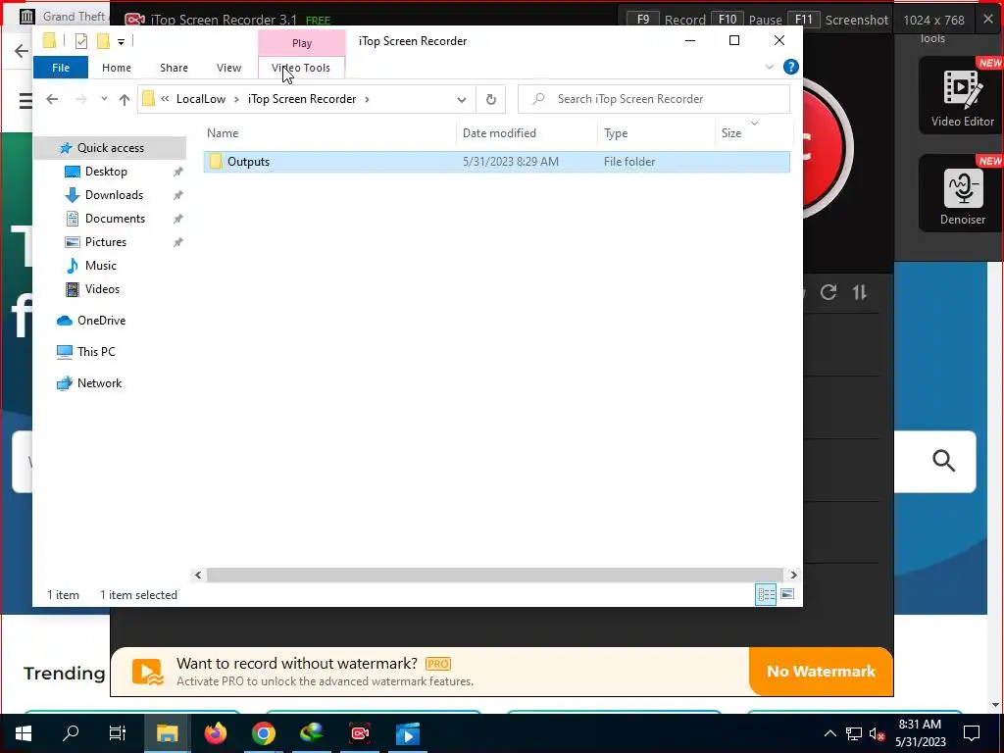The height and width of the screenshot is (753, 1004).
Task: Click in the Search iTop Screen Recorder box
Action: [x=654, y=99]
